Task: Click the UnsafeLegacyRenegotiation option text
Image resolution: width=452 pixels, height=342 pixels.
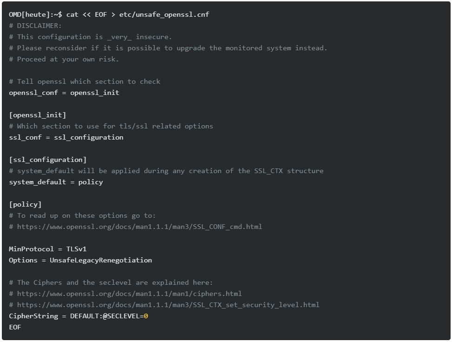Action: tap(101, 260)
